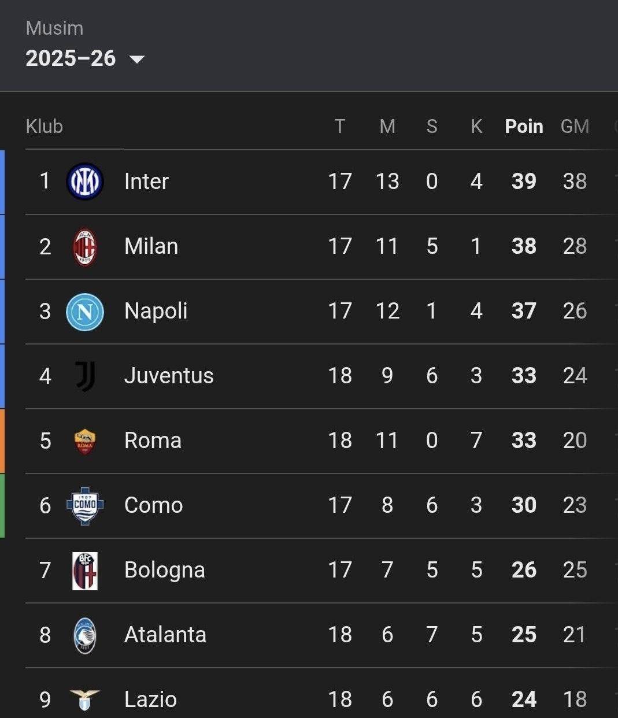This screenshot has width=618, height=718.
Task: Select the Poin column header
Action: click(524, 127)
